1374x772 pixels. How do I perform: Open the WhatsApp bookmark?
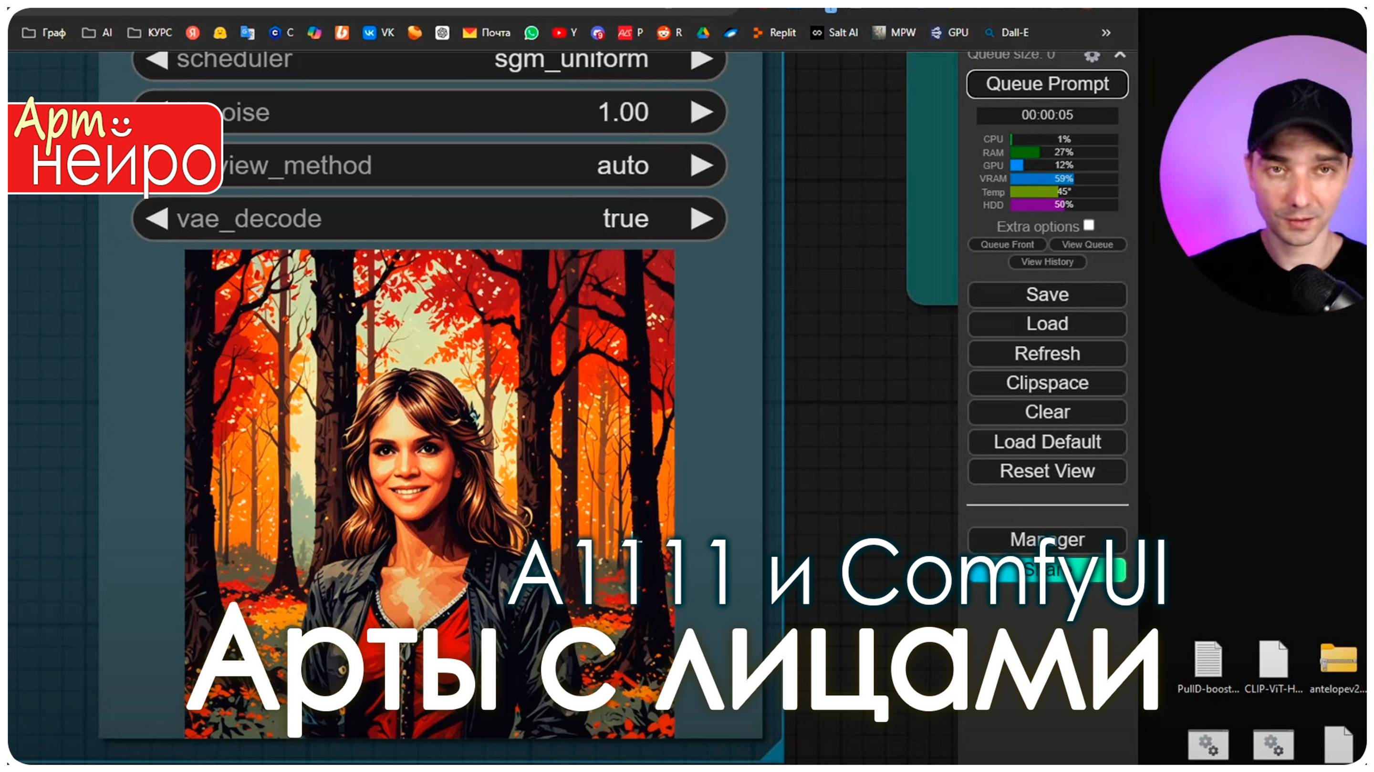[531, 32]
